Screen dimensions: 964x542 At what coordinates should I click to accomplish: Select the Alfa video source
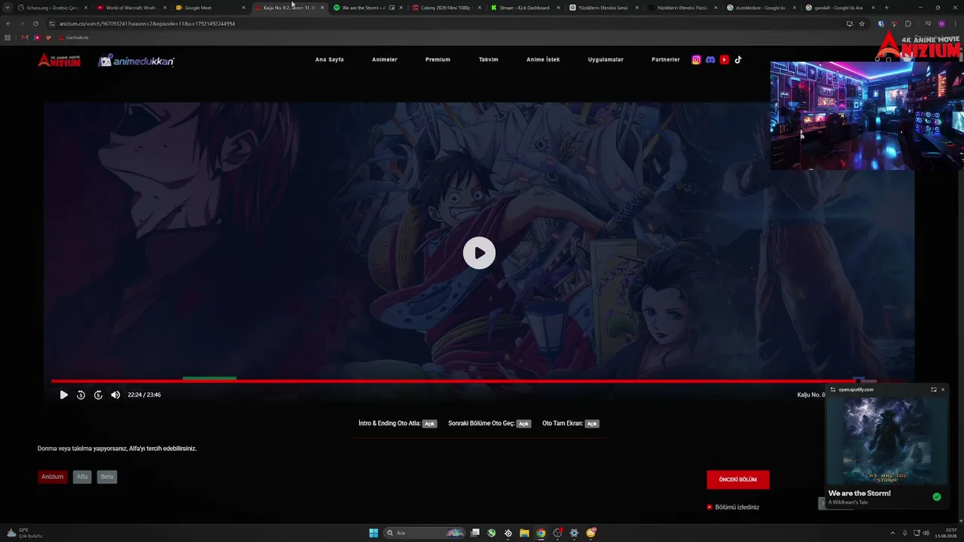[x=82, y=477]
